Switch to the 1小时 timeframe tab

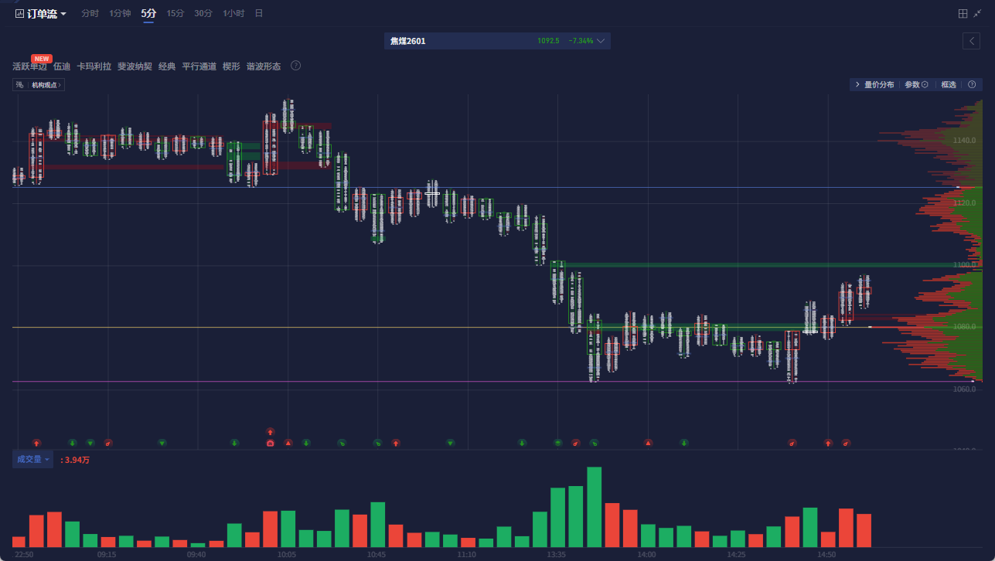click(x=233, y=14)
